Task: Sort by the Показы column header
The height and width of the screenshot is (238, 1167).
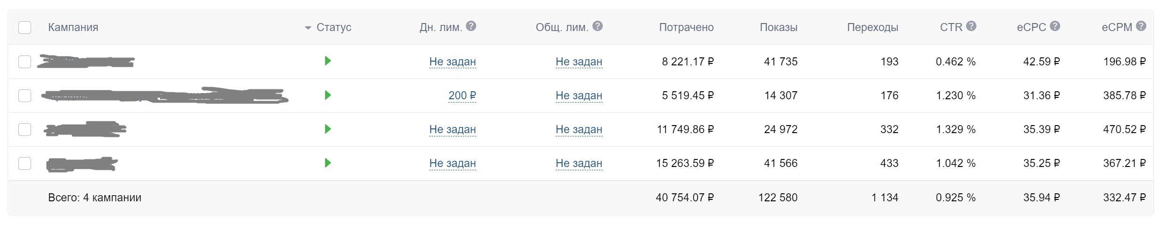Action: pos(778,27)
